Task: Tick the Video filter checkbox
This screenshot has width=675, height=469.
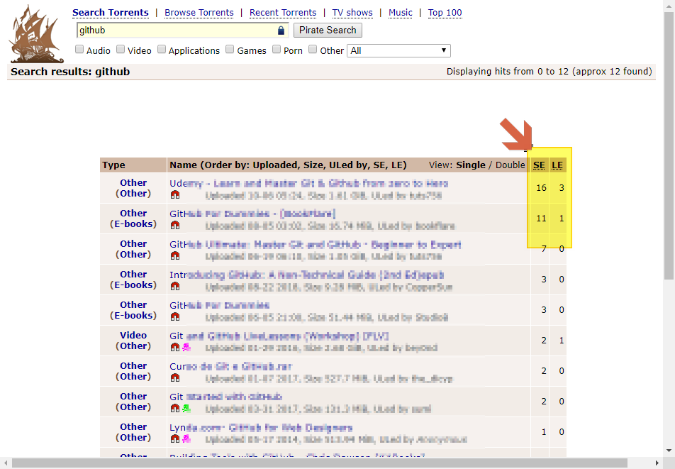Action: [121, 50]
